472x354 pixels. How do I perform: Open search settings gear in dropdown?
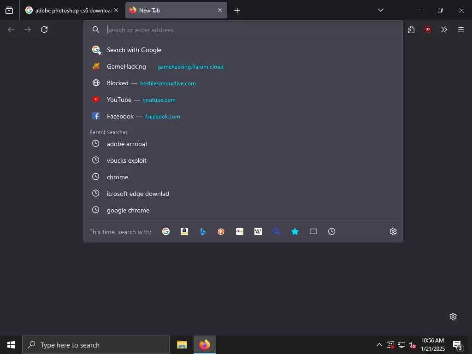pos(393,231)
